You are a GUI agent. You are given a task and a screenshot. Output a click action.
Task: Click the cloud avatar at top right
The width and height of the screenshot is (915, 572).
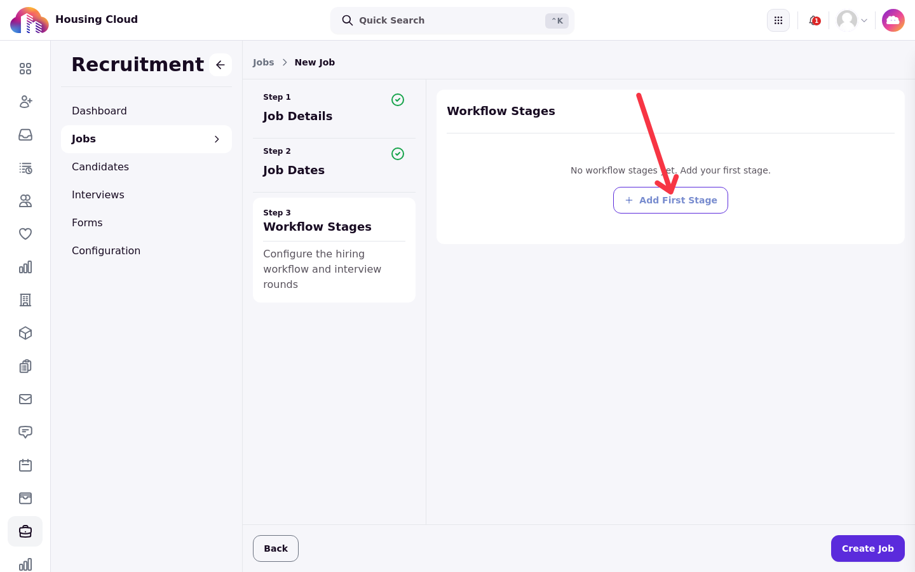[893, 20]
